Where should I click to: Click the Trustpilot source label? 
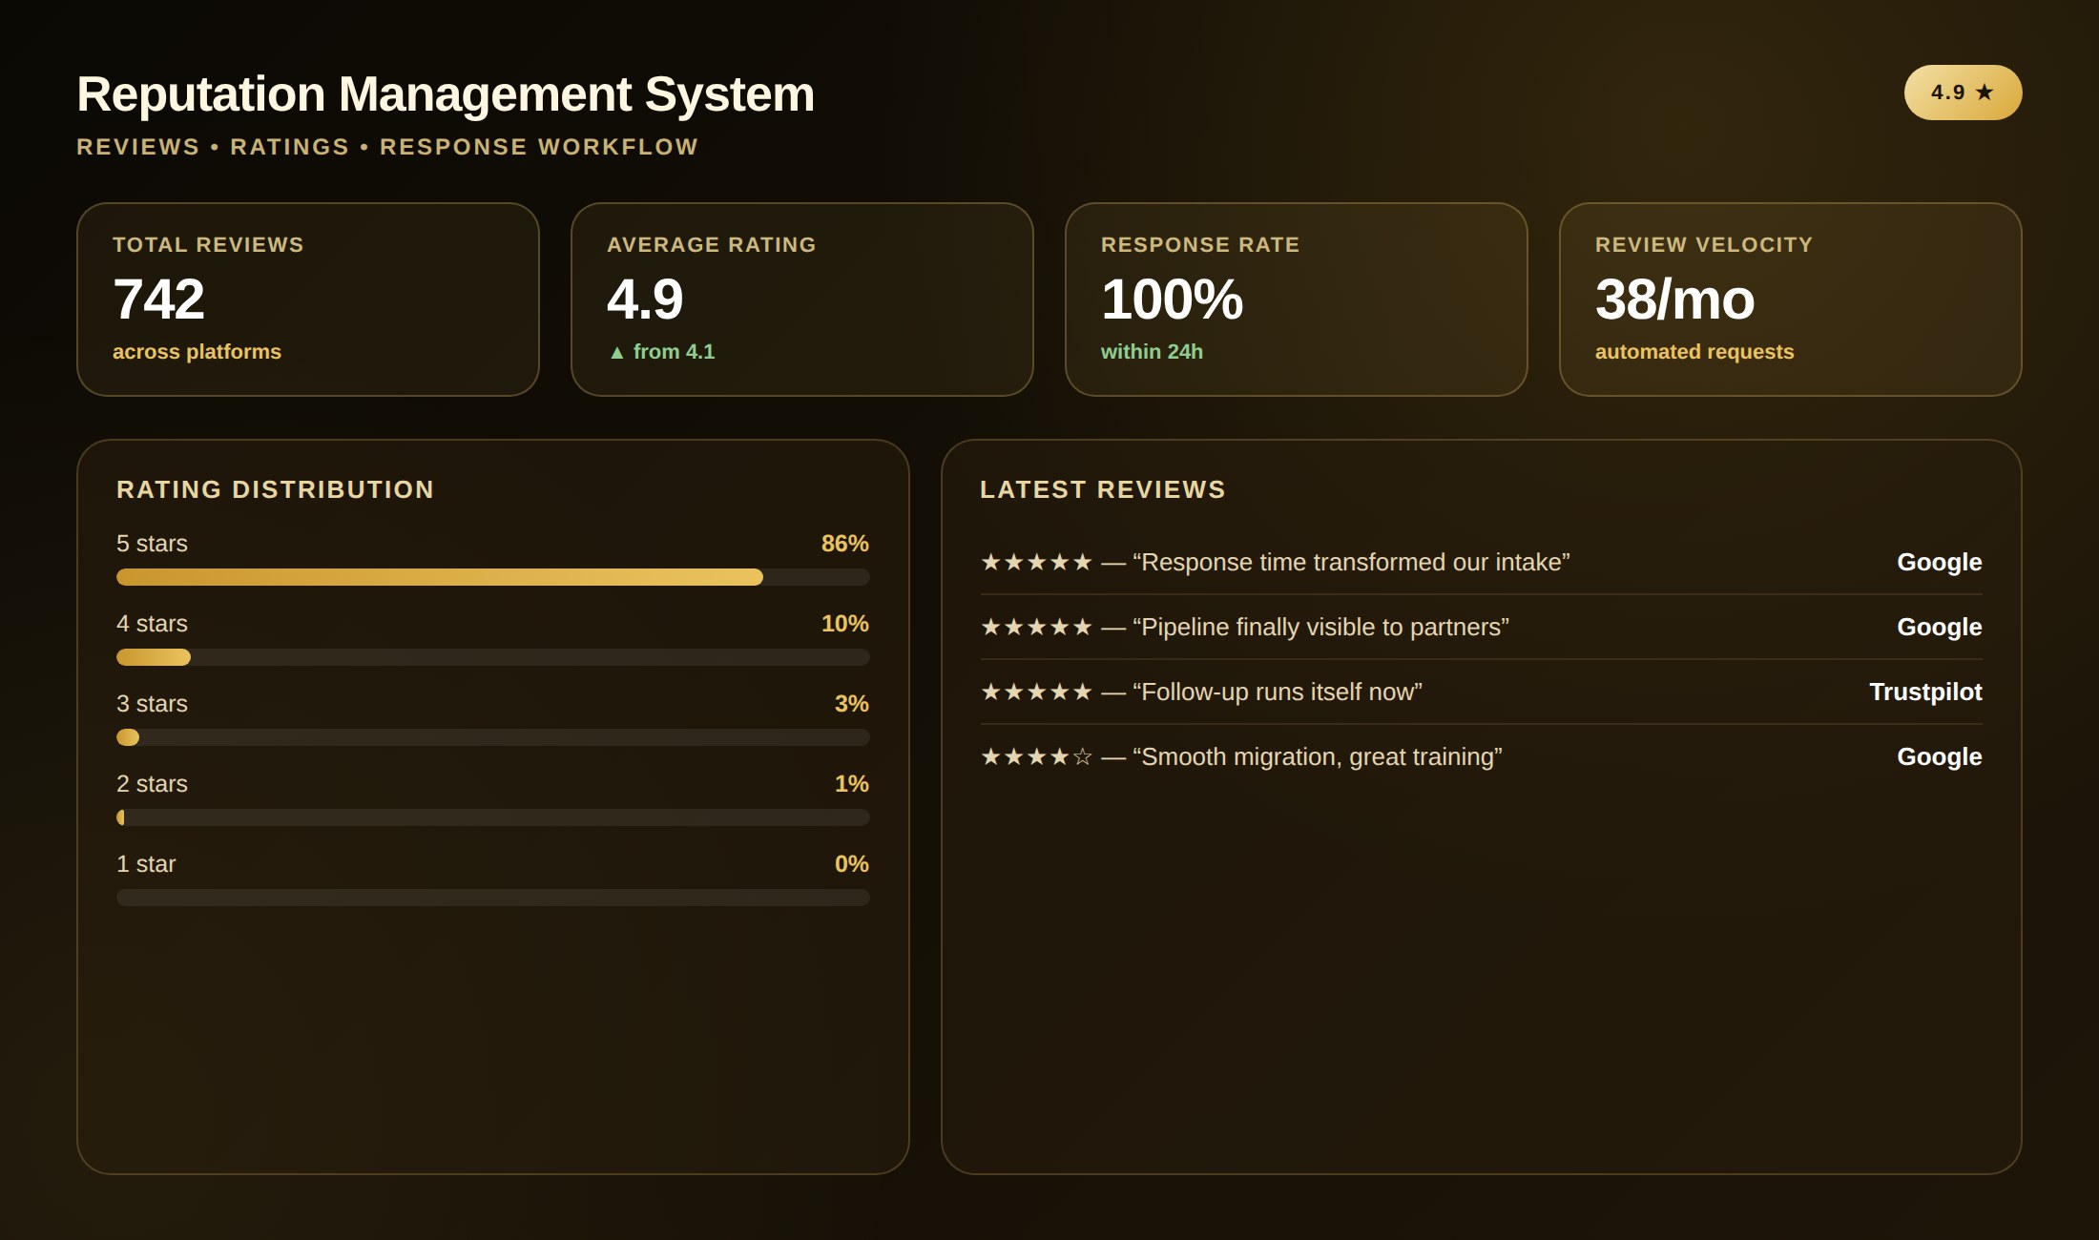click(x=1925, y=692)
